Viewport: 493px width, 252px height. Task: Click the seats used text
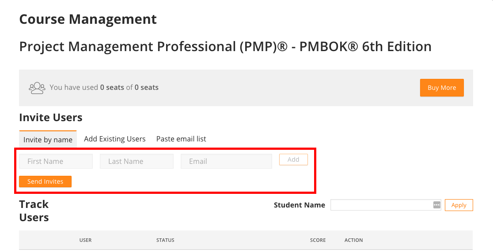pyautogui.click(x=104, y=87)
